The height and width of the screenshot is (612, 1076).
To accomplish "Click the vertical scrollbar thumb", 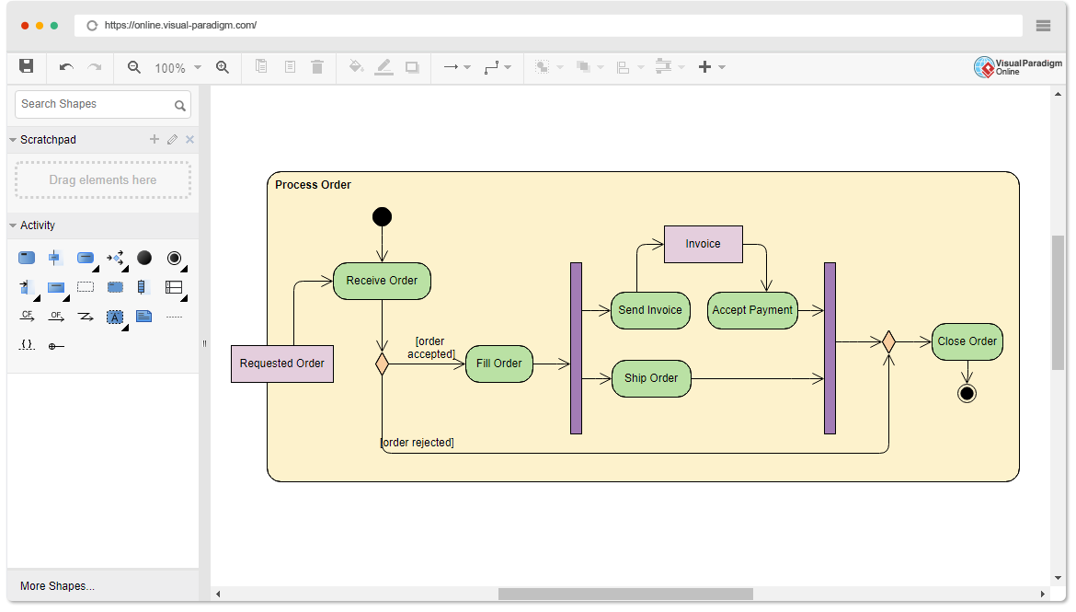I will click(x=1059, y=303).
